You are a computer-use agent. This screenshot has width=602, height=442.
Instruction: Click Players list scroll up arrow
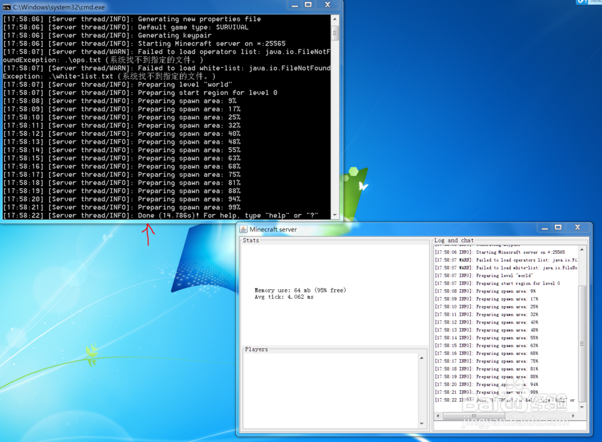tap(421, 358)
